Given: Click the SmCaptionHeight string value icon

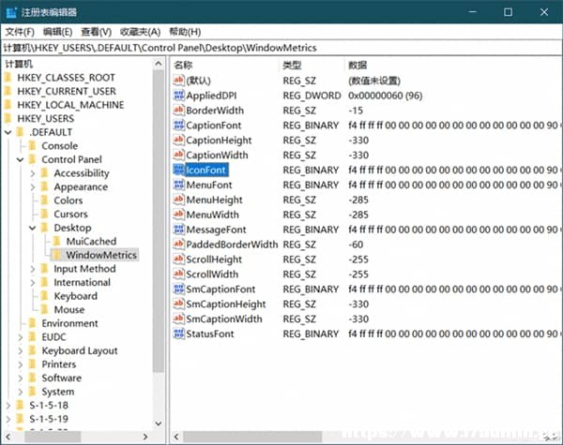Looking at the screenshot, I should 179,304.
